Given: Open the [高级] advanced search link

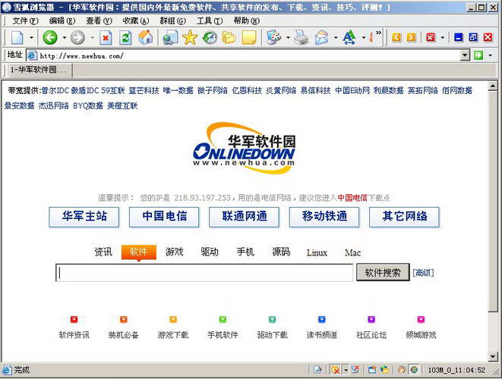Looking at the screenshot, I should 423,273.
